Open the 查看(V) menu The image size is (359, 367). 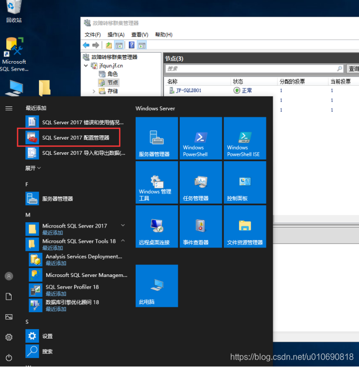(140, 35)
